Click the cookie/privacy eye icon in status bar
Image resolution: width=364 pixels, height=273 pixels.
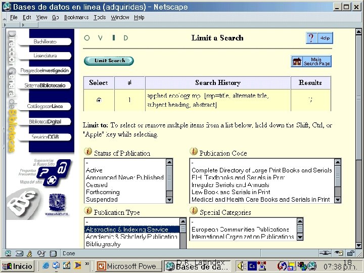(x=339, y=253)
